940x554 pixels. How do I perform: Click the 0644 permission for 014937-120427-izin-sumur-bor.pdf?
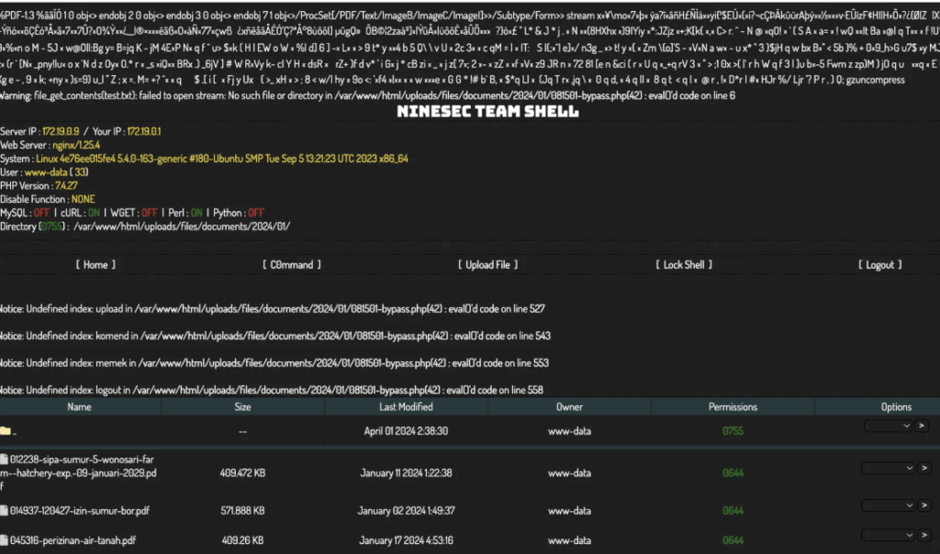coord(733,511)
